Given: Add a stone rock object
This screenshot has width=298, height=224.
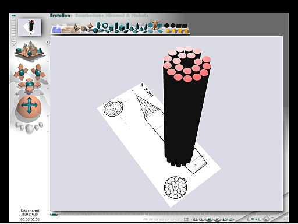Looking at the screenshot, I should 84,29.
